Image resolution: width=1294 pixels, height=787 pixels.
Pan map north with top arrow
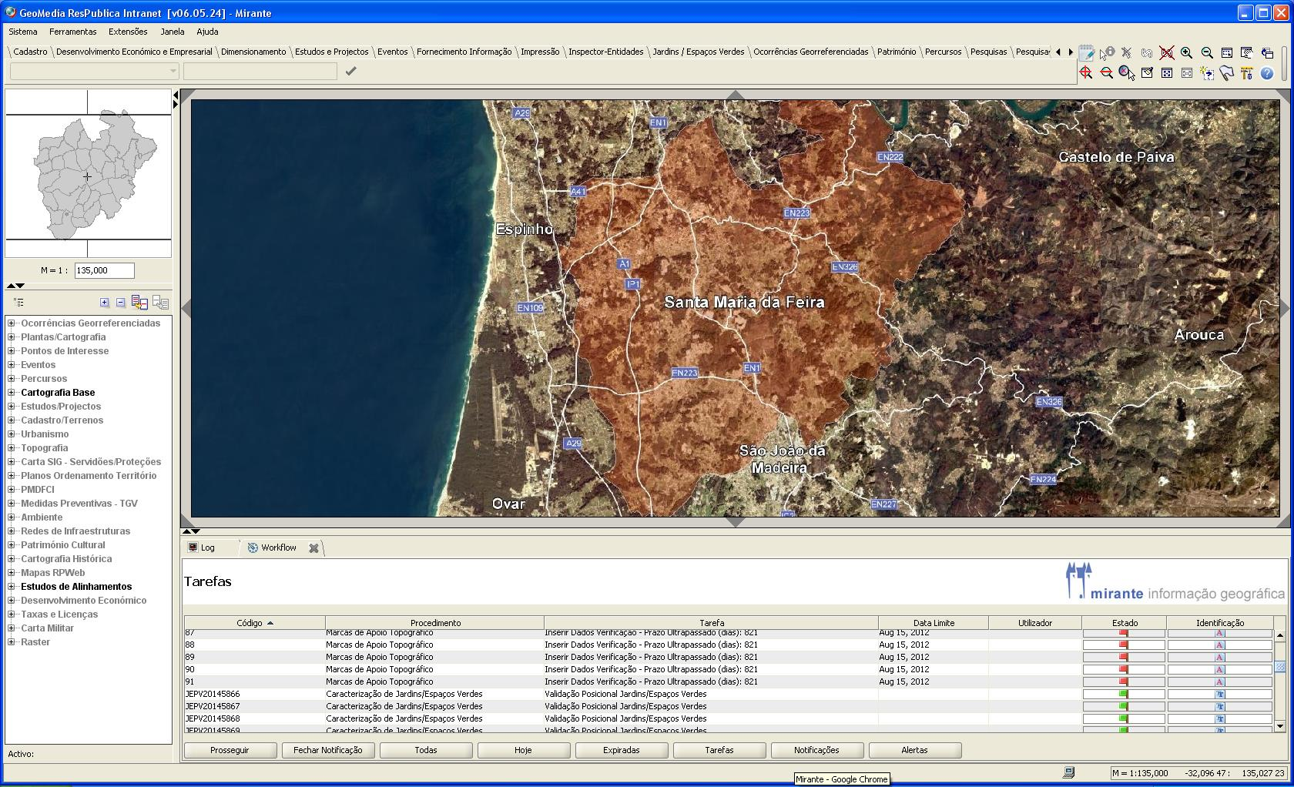pos(736,95)
